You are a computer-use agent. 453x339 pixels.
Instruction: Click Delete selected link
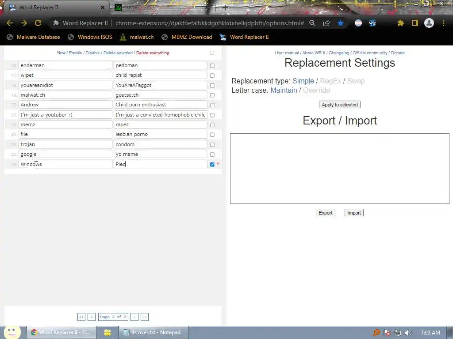point(118,53)
